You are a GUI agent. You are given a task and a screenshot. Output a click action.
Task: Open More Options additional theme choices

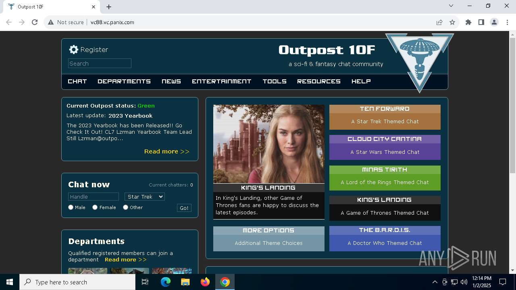tap(269, 239)
